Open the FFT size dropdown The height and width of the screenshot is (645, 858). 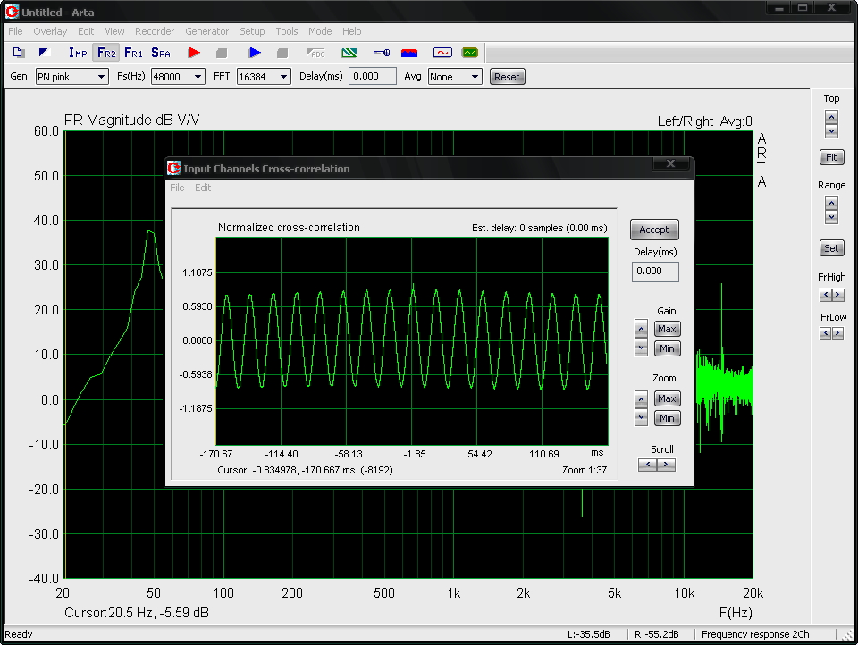coord(264,77)
